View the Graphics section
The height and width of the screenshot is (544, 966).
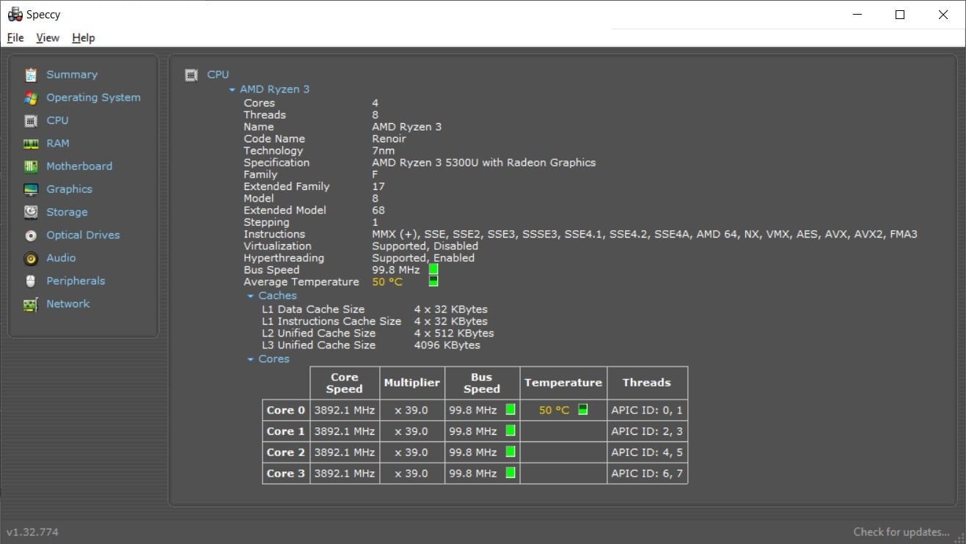70,189
